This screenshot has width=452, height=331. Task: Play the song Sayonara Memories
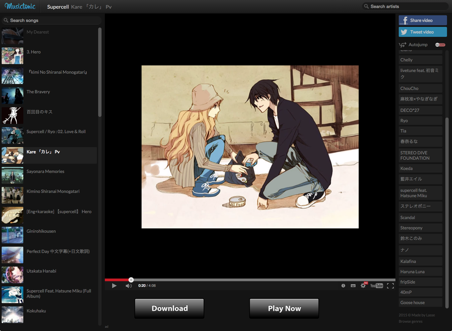click(x=49, y=175)
